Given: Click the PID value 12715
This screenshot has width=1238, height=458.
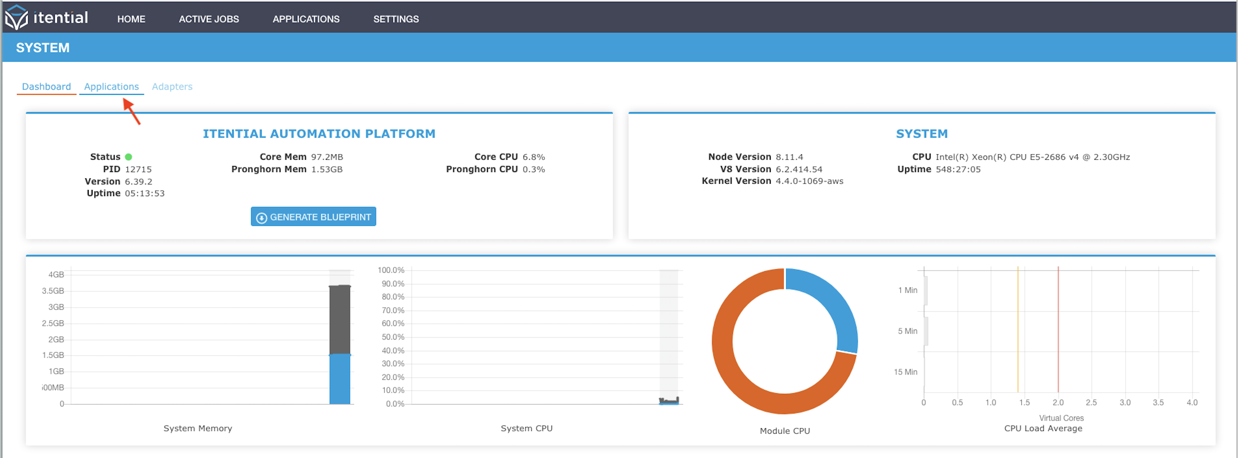Looking at the screenshot, I should 138,169.
